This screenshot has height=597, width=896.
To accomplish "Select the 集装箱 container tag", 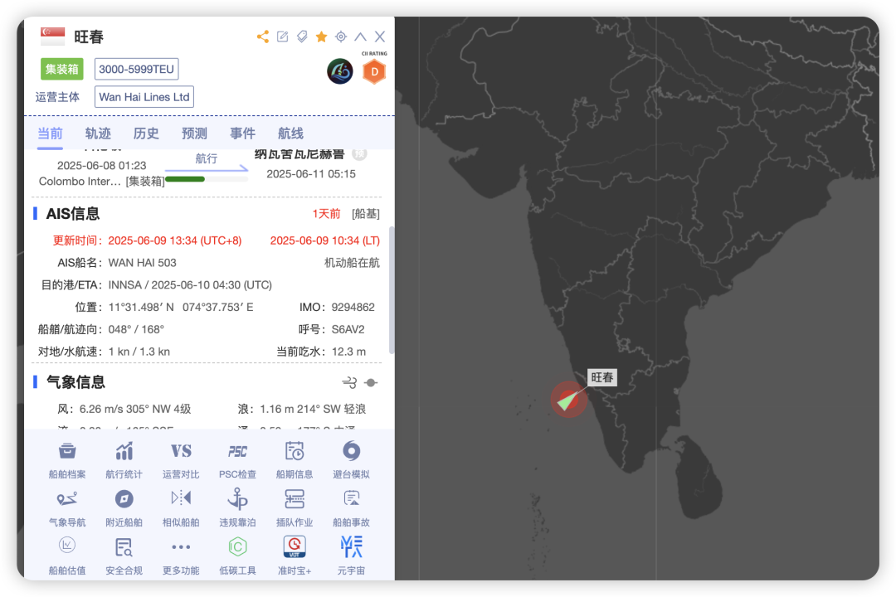I will pos(62,69).
